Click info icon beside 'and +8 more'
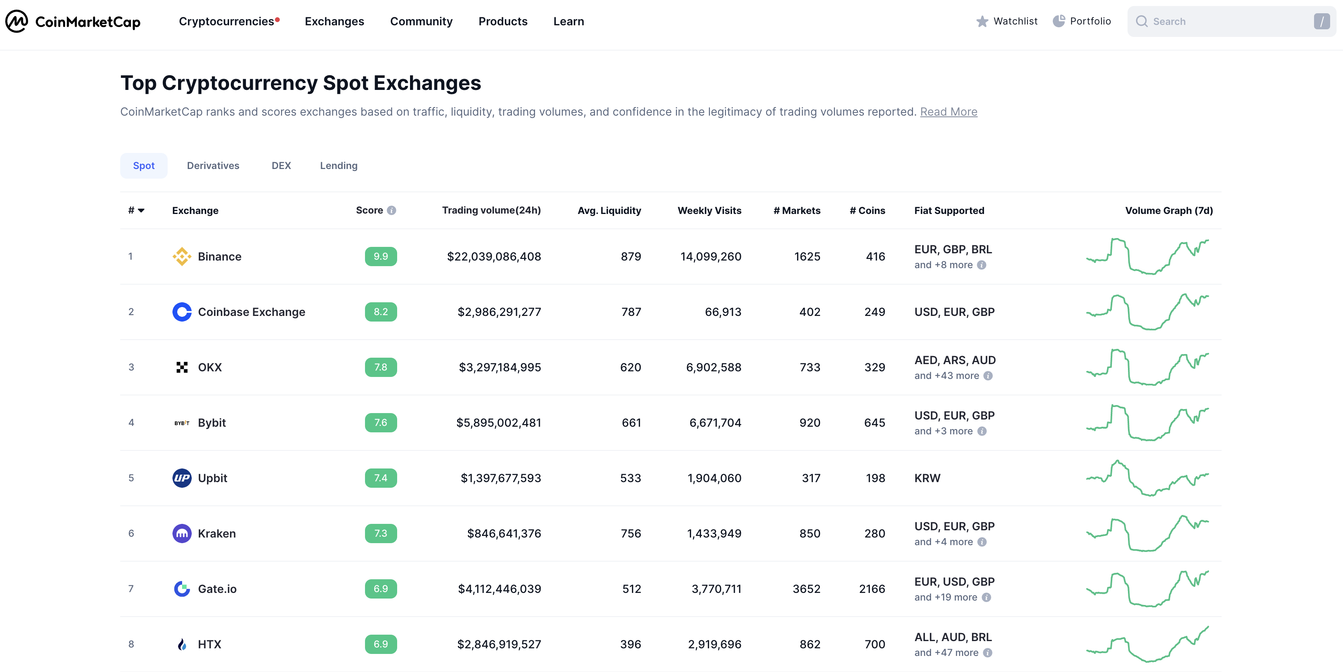 (x=982, y=265)
